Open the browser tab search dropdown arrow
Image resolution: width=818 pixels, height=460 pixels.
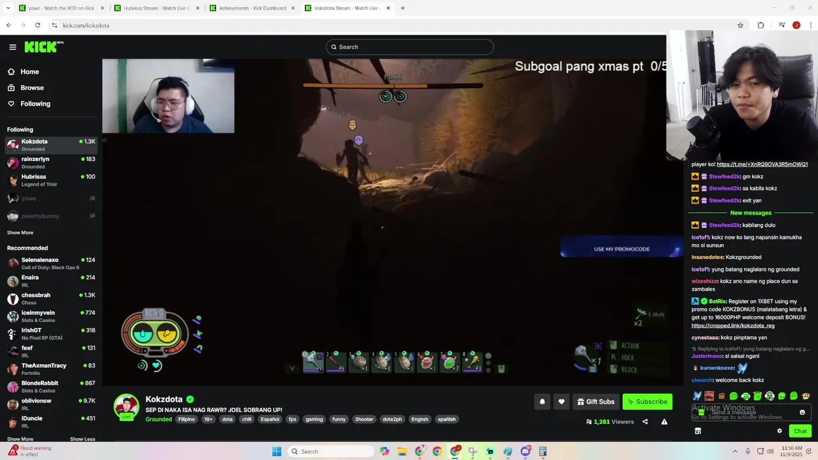(x=8, y=8)
